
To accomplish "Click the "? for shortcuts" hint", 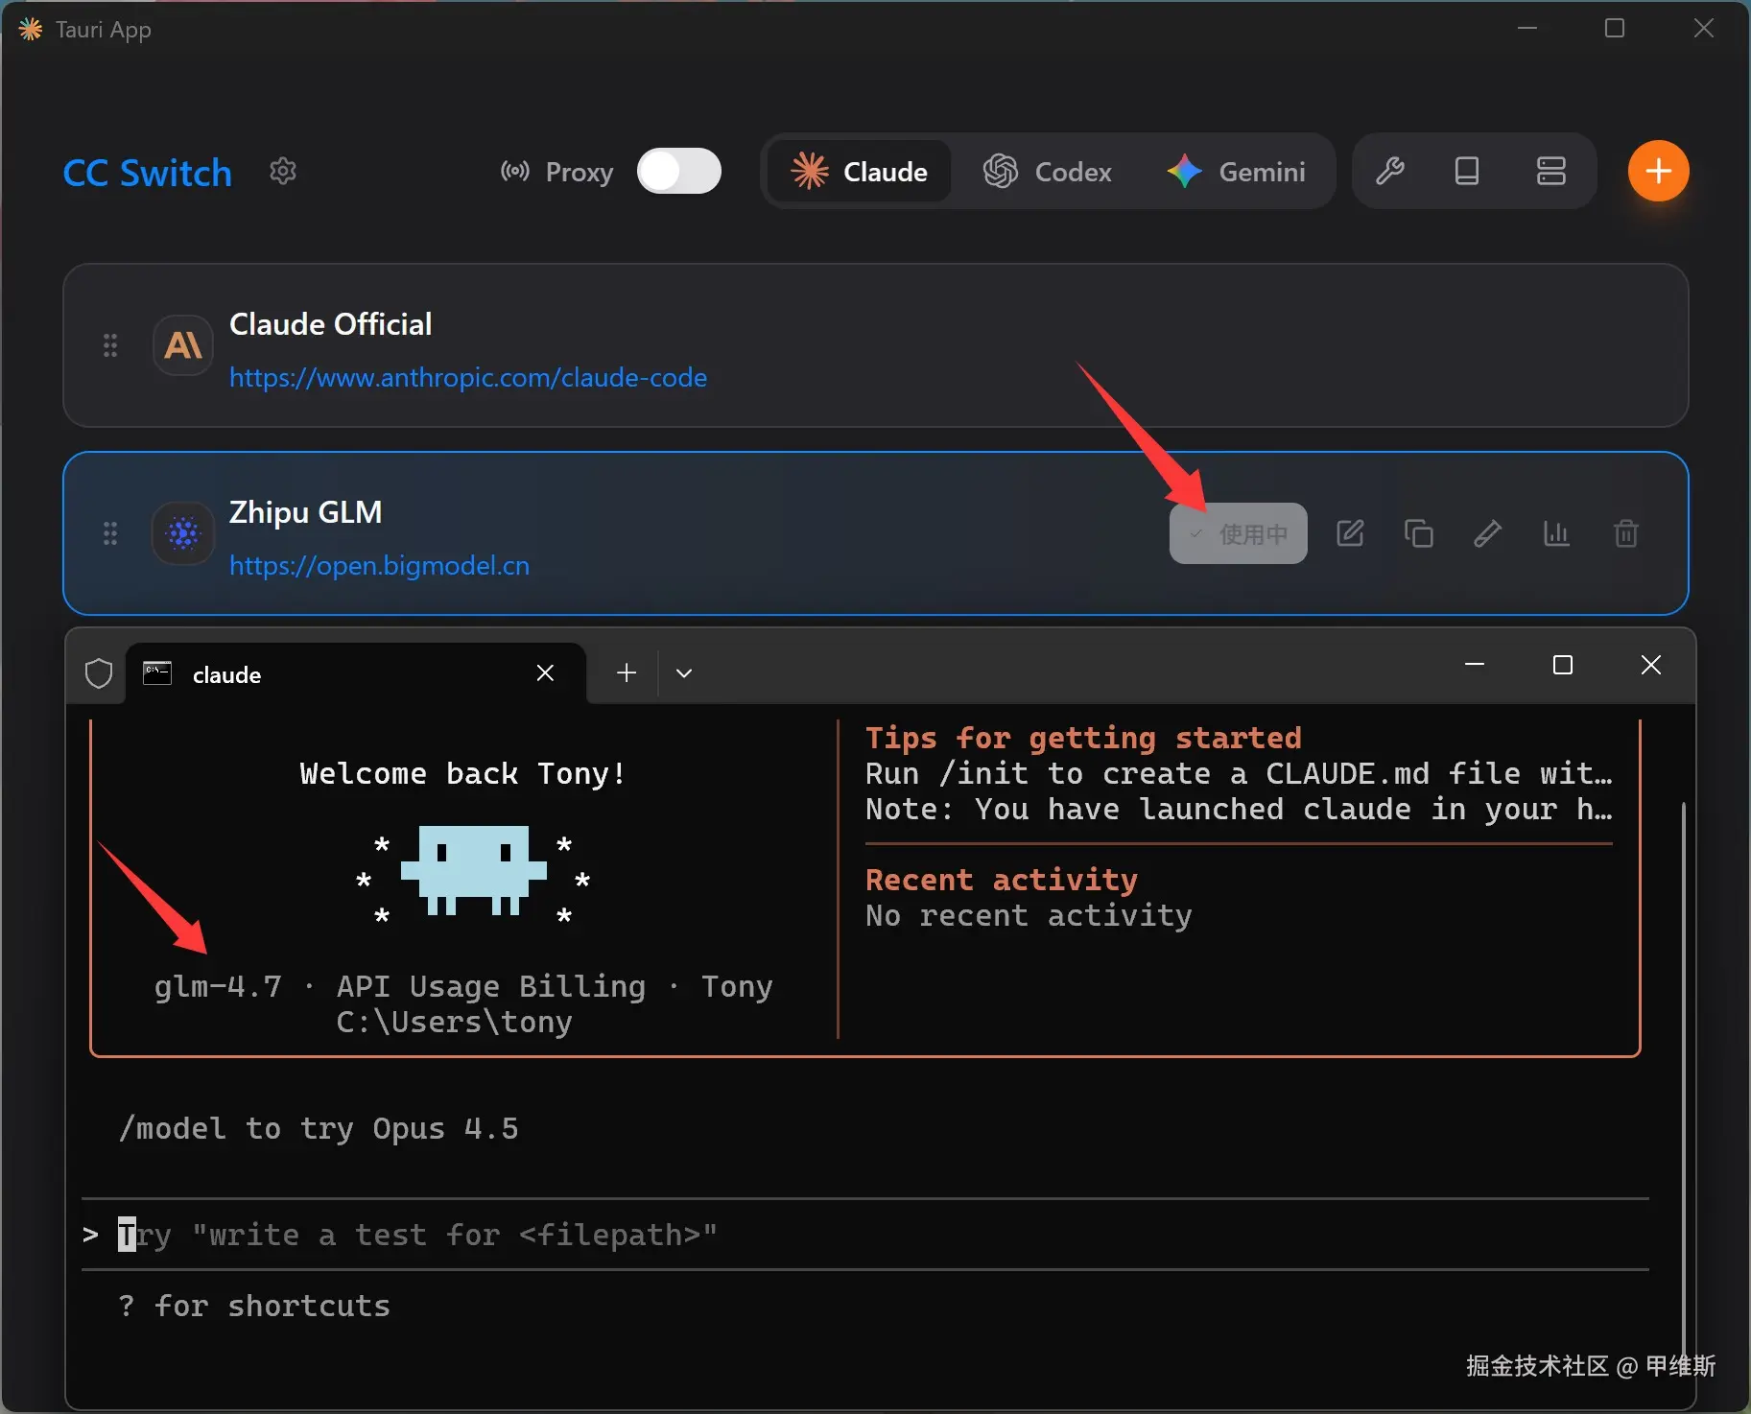I will [x=254, y=1307].
